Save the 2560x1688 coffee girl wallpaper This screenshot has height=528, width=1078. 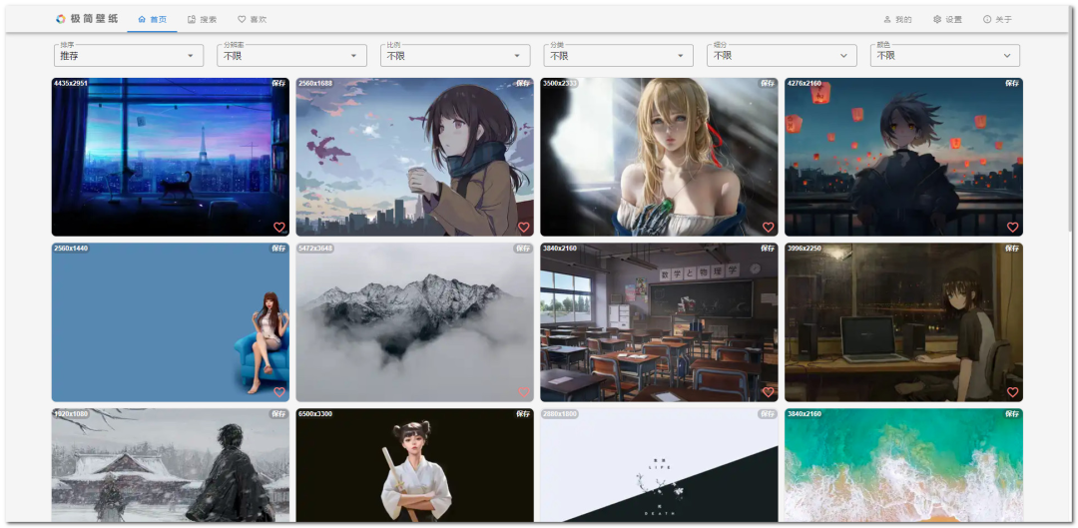point(523,83)
